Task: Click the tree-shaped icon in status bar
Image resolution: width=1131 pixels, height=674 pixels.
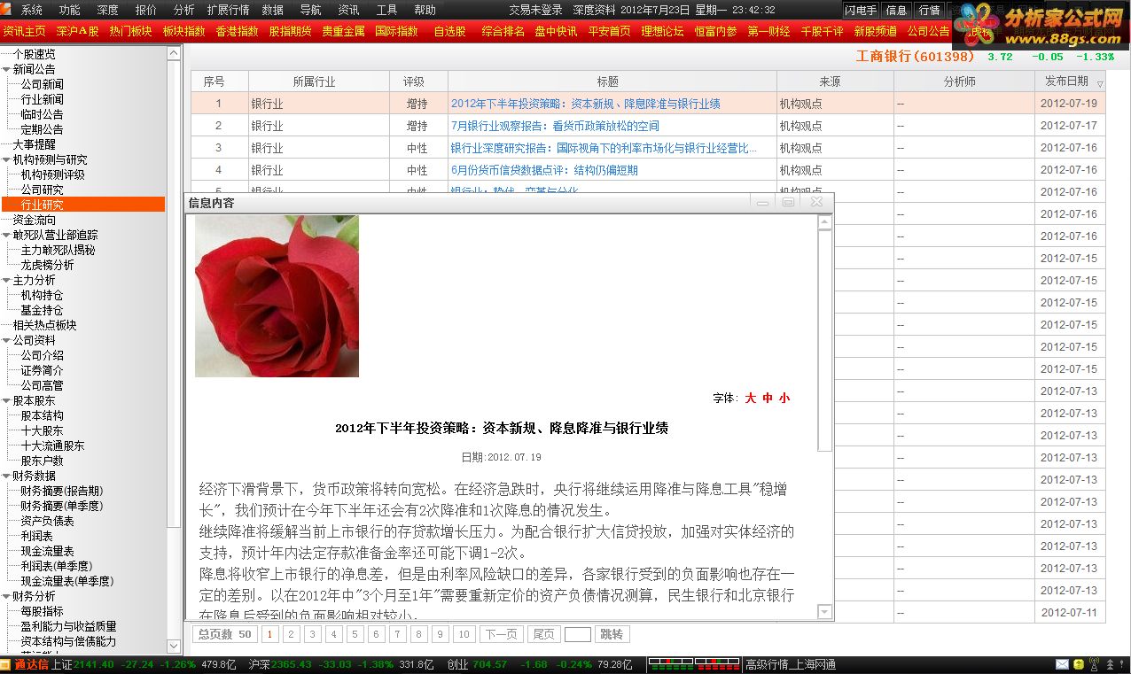Action: click(1111, 664)
